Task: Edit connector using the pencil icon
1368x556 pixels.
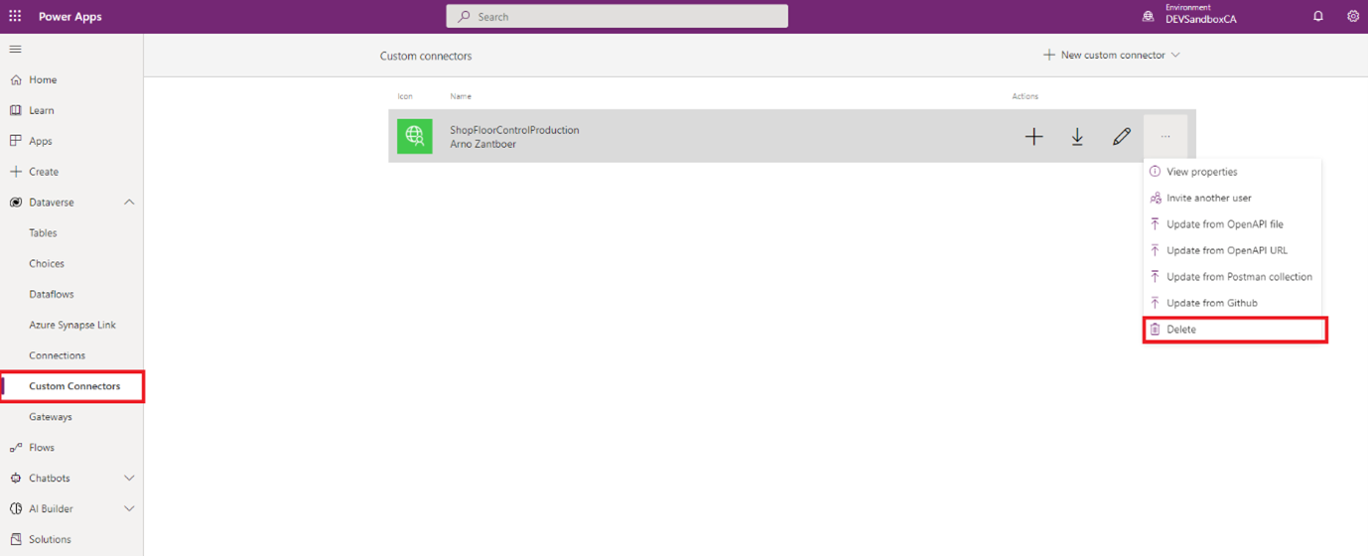Action: pos(1121,137)
